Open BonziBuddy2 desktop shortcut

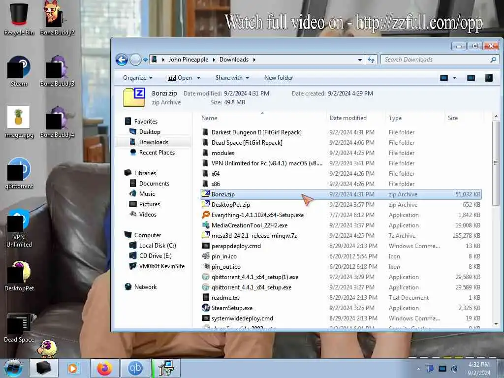tap(57, 18)
